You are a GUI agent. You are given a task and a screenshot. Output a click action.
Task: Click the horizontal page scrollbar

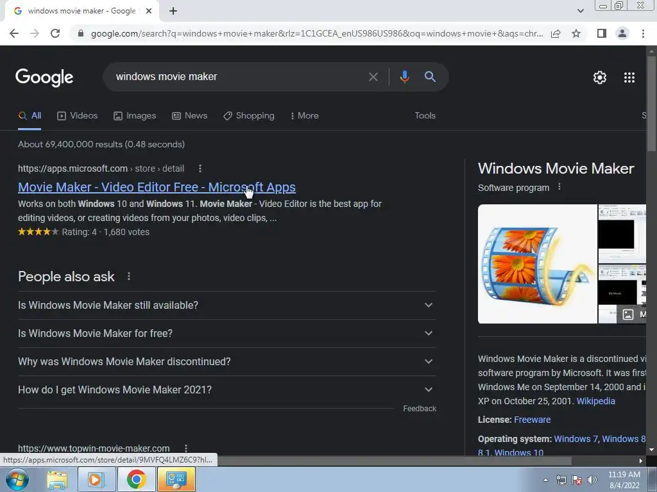click(x=394, y=461)
